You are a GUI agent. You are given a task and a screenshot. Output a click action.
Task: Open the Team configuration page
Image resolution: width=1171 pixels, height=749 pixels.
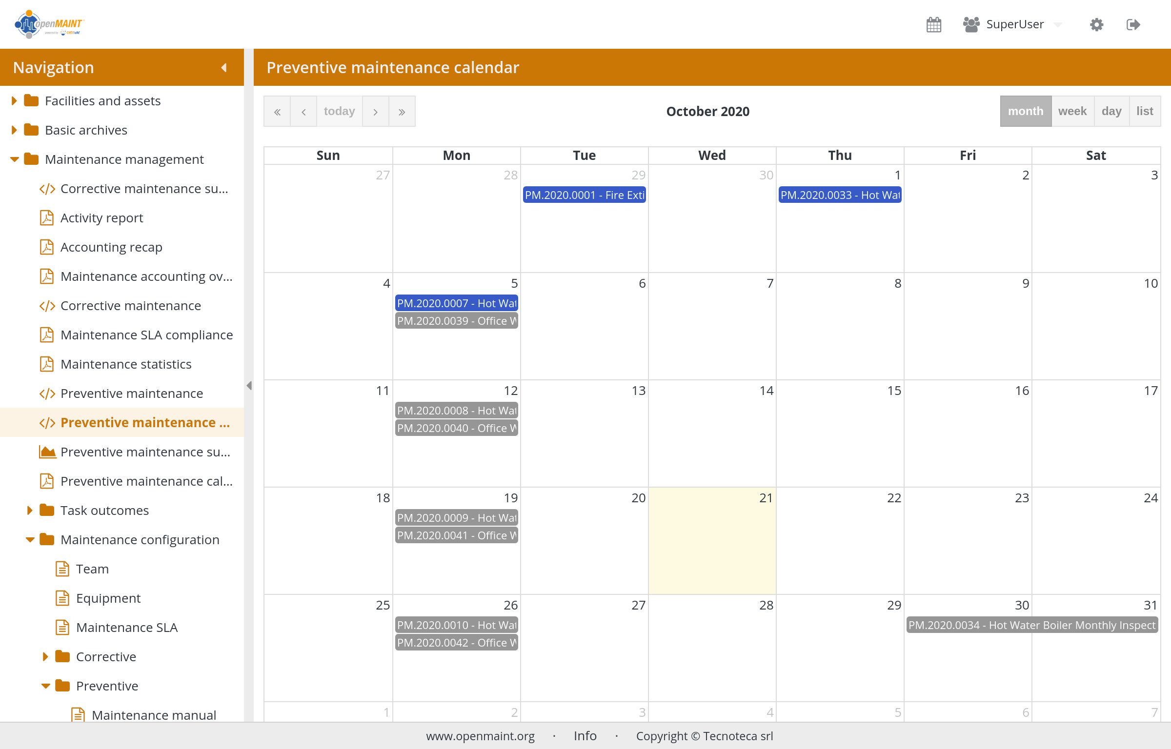tap(92, 569)
